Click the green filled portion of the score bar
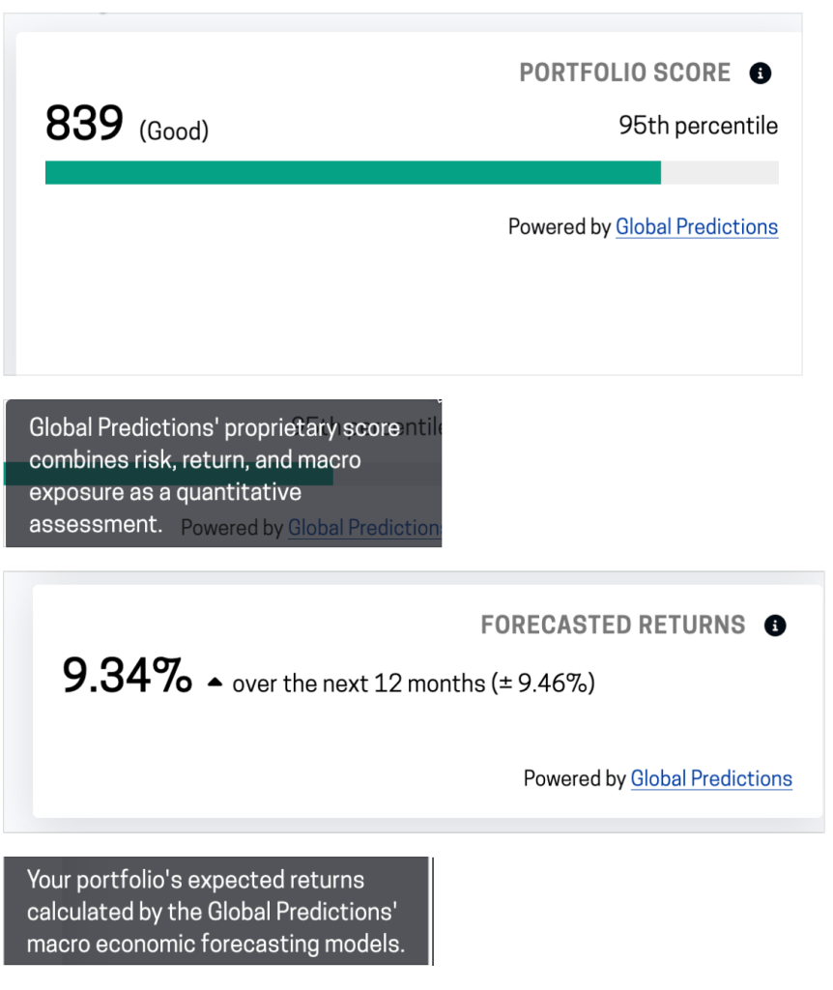The width and height of the screenshot is (833, 990). pos(353,172)
